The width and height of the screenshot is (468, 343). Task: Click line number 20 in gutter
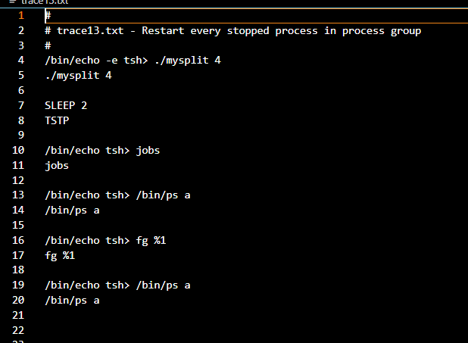18,300
